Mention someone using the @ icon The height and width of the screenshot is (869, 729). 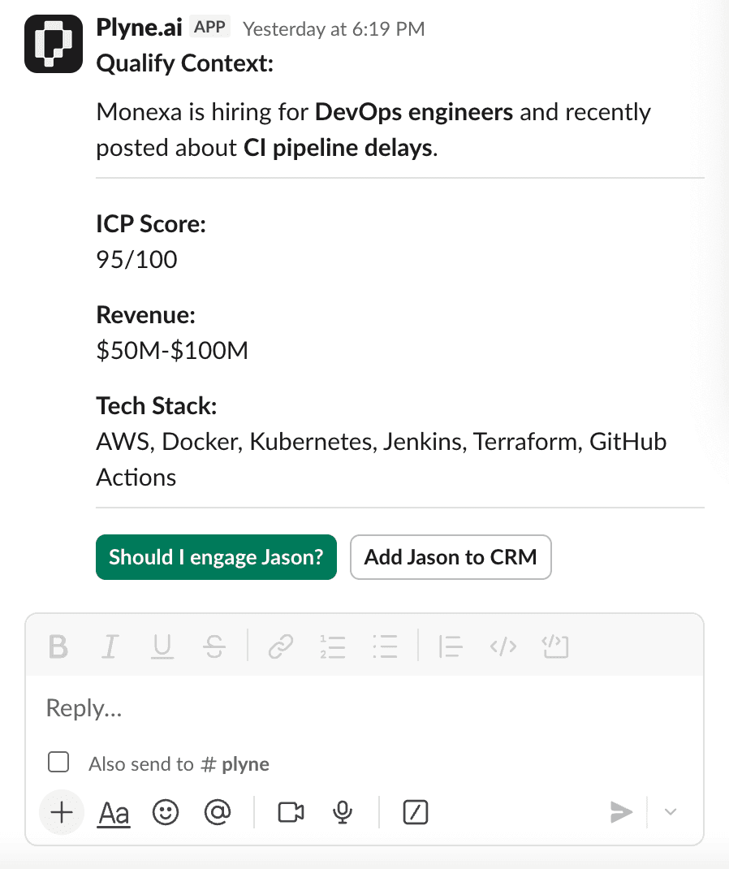pyautogui.click(x=218, y=811)
